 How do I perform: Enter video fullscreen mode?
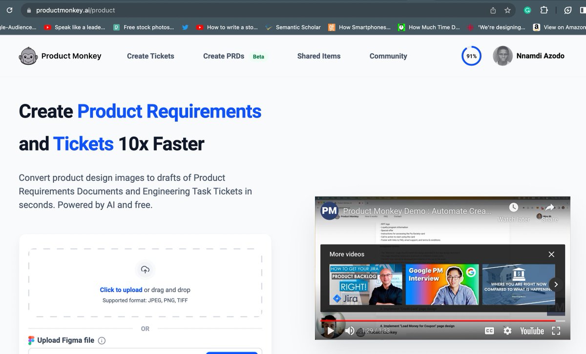(x=556, y=331)
